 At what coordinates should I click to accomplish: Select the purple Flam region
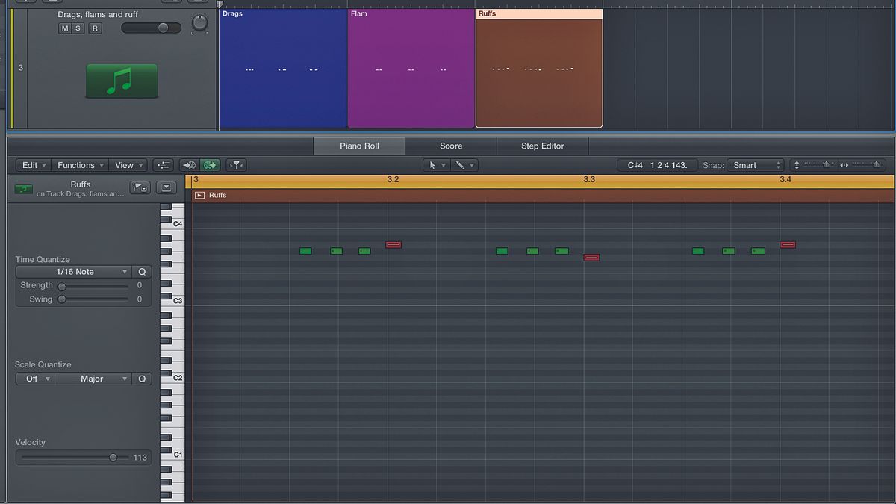pyautogui.click(x=411, y=68)
